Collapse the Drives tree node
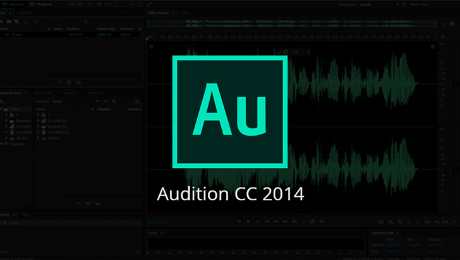The height and width of the screenshot is (260, 460). [x=1, y=109]
